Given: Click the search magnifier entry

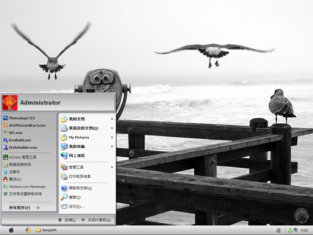Looking at the screenshot, I should pos(71,197).
